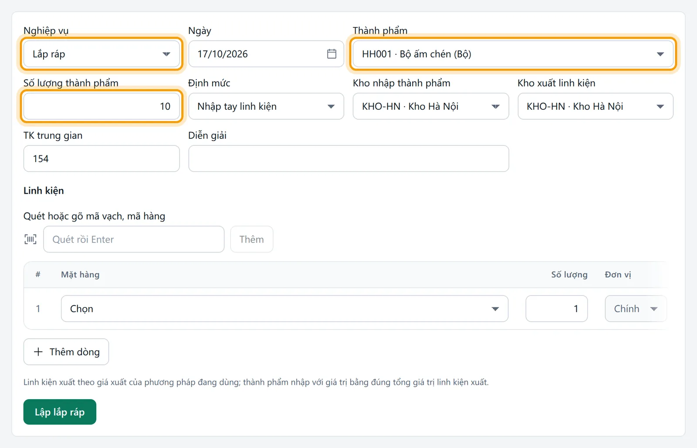Click the plus icon in Thêm dòng
Image resolution: width=697 pixels, height=448 pixels.
(x=38, y=352)
